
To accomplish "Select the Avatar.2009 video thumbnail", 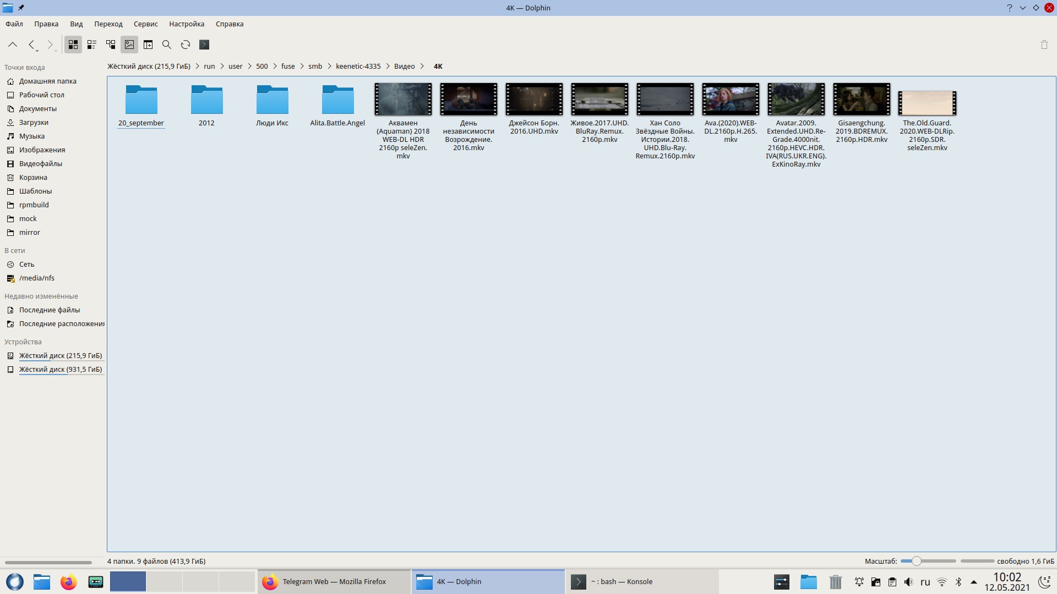I will point(796,100).
